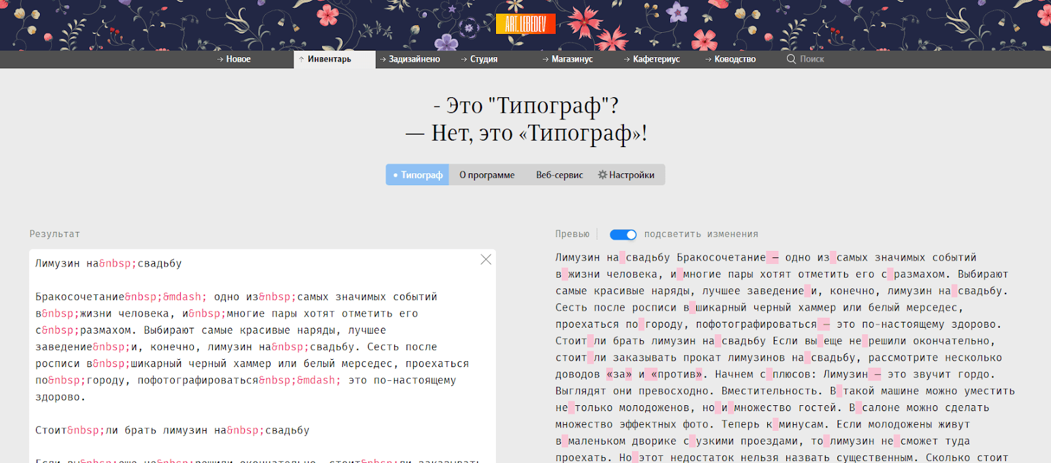Click the arrow icon before Кафетериус
Screen dimensions: 1051x463
[627, 59]
